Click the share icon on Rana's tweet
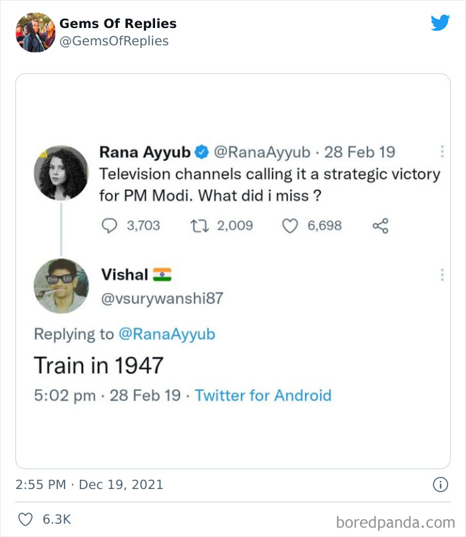This screenshot has height=537, width=466. (x=380, y=226)
